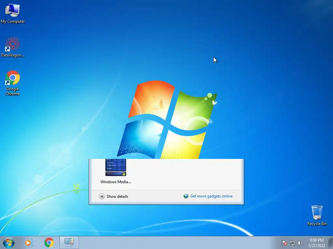The height and width of the screenshot is (249, 333).
Task: Click the Show desktop strip beside the clock
Action: [x=330, y=243]
